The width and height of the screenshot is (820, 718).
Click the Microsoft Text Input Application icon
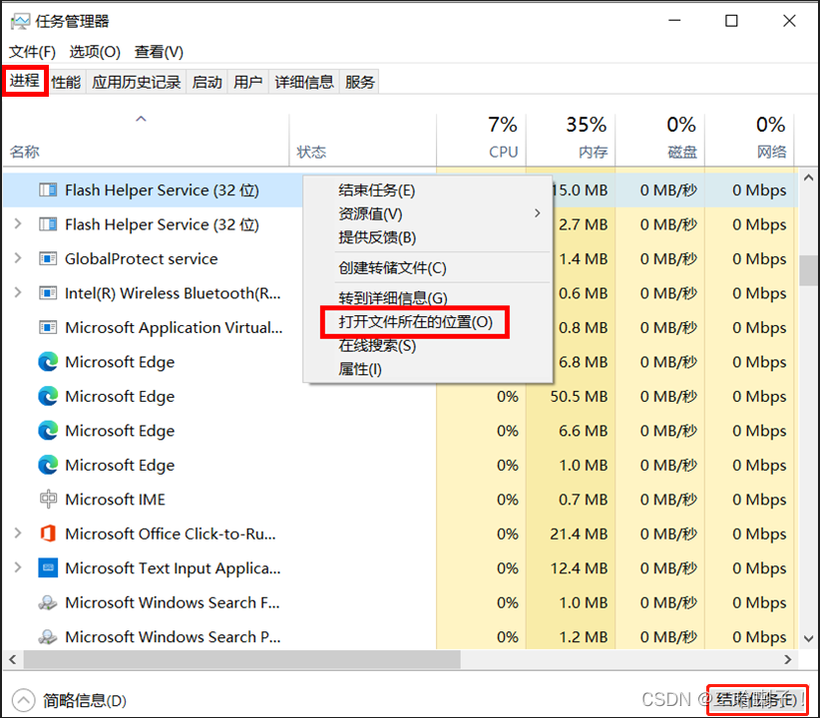click(48, 567)
